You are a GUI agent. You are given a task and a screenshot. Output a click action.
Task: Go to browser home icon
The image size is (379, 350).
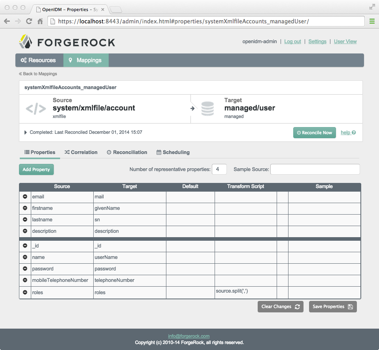pyautogui.click(x=40, y=21)
